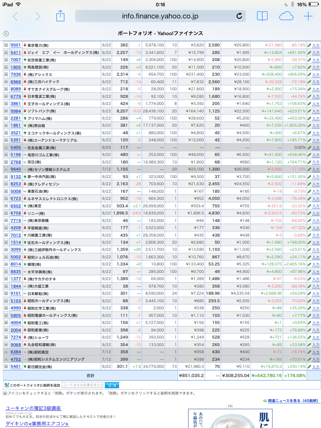Go forward with Safari forward arrow

pyautogui.click(x=38, y=16)
